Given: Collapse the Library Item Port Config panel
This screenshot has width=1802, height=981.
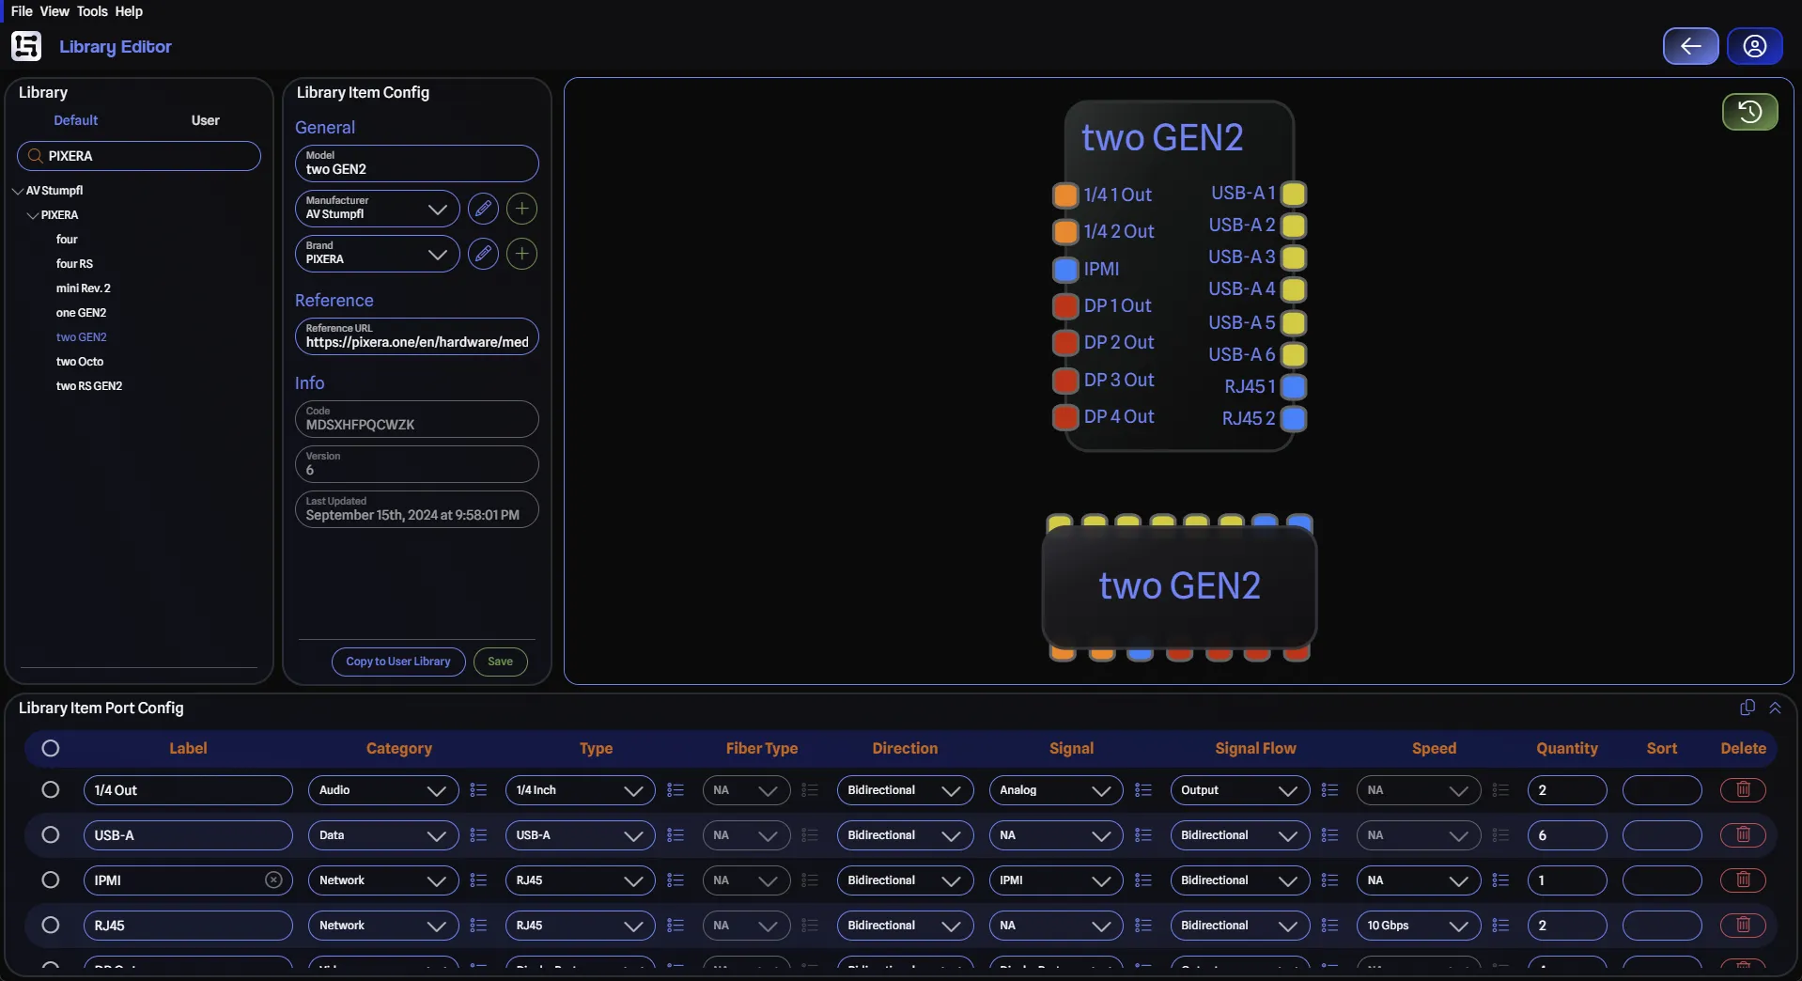Looking at the screenshot, I should (x=1776, y=708).
